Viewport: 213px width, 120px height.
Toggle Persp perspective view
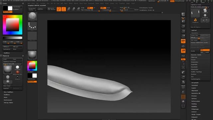[183, 41]
